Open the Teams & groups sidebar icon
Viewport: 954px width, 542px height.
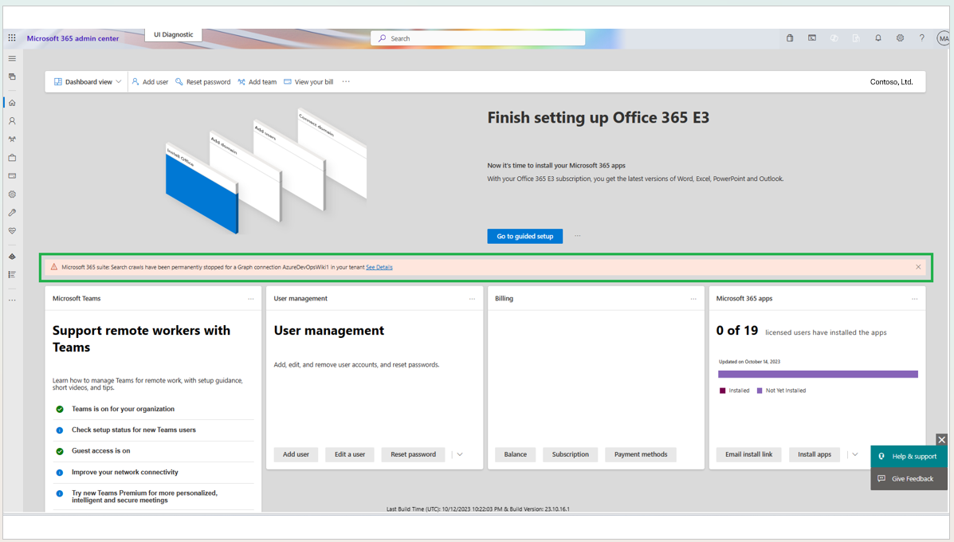(12, 139)
